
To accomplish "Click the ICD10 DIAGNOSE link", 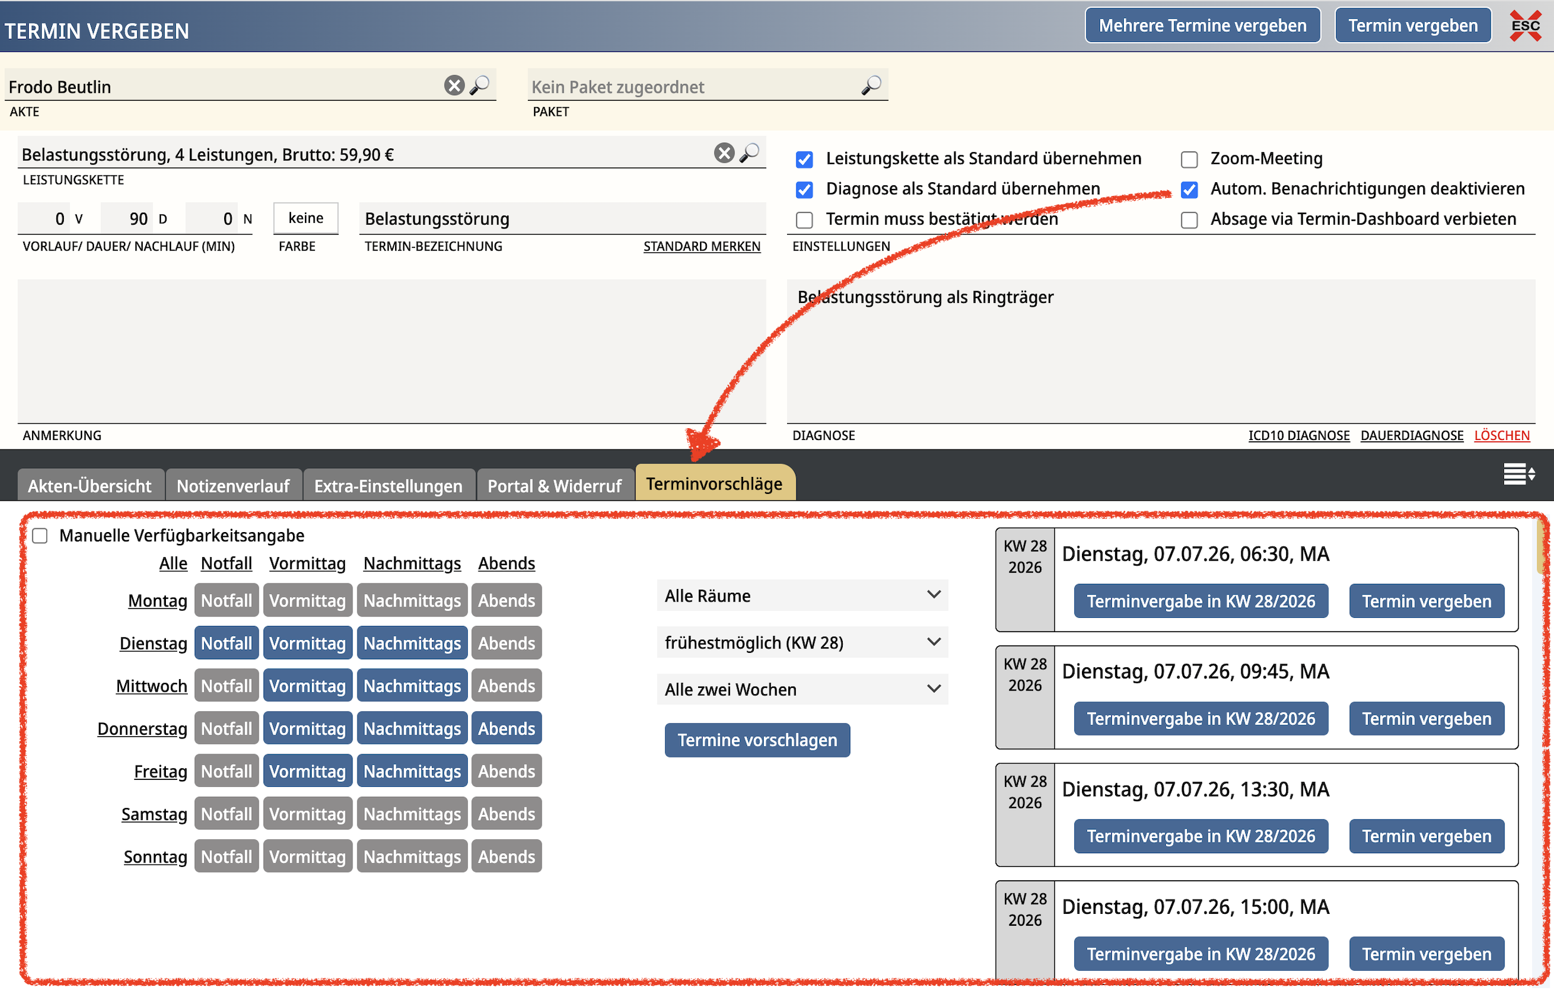I will (1299, 435).
